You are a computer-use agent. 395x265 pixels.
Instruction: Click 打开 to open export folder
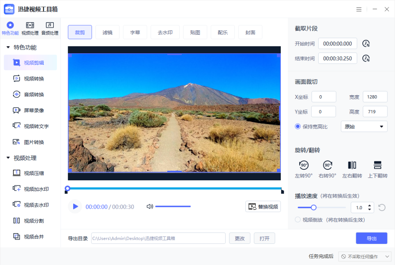pos(264,238)
